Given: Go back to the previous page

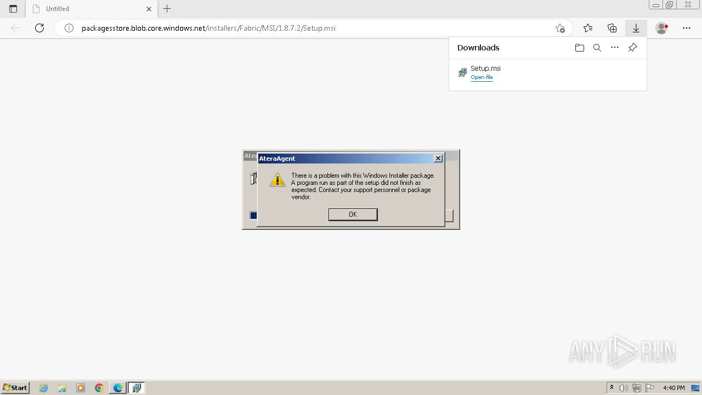Looking at the screenshot, I should tap(15, 28).
